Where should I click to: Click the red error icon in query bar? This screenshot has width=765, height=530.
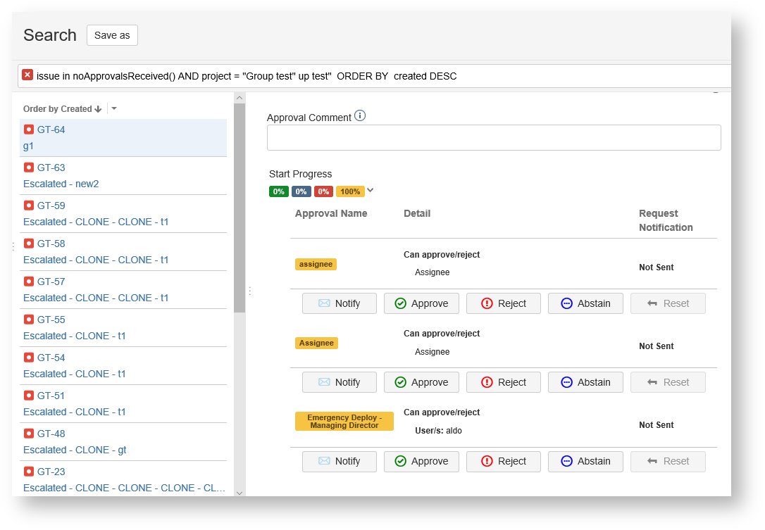27,75
